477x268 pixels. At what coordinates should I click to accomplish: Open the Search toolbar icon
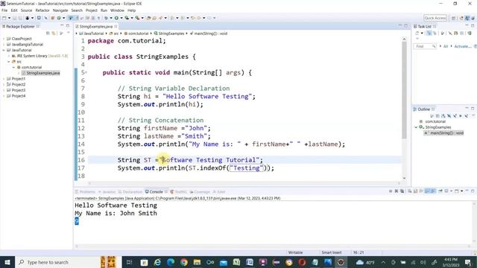[x=160, y=18]
